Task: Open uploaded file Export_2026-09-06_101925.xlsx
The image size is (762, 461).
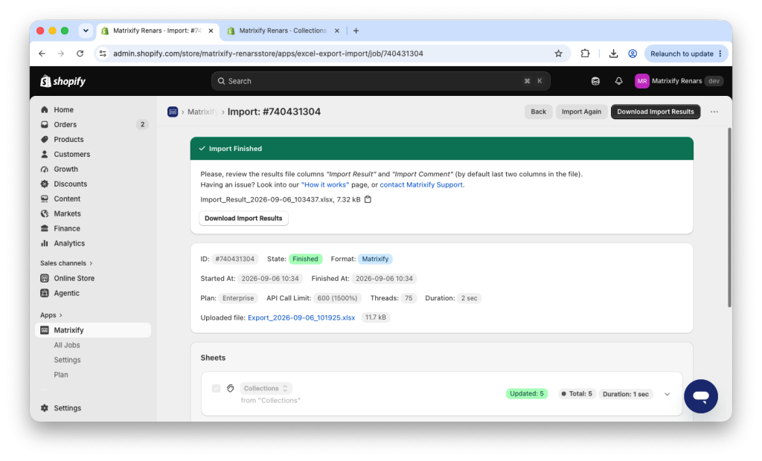Action: click(x=301, y=317)
